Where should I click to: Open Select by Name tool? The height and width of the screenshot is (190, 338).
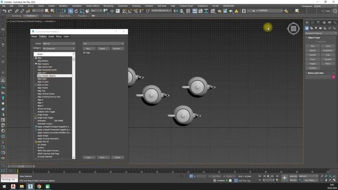pyautogui.click(x=52, y=11)
